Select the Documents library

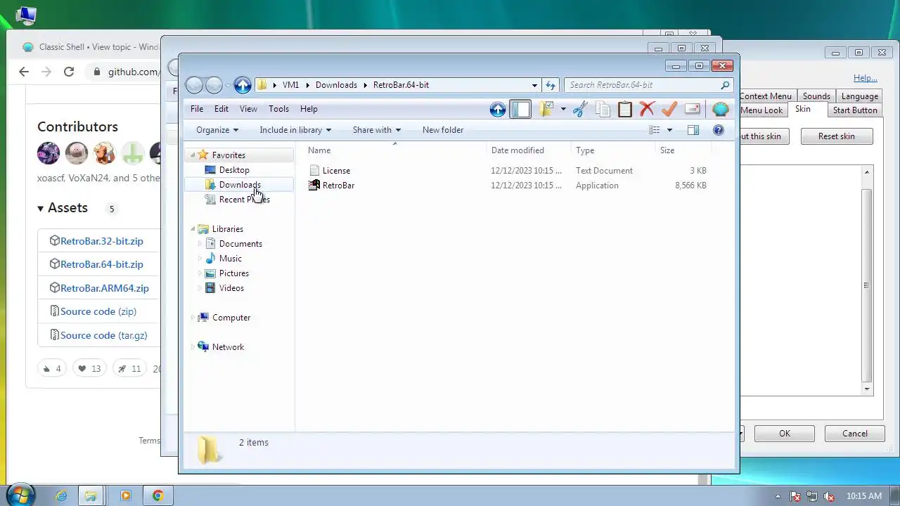(x=240, y=244)
